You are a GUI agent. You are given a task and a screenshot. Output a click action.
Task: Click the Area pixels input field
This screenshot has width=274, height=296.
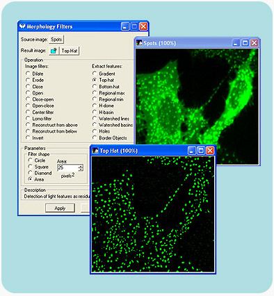point(67,167)
